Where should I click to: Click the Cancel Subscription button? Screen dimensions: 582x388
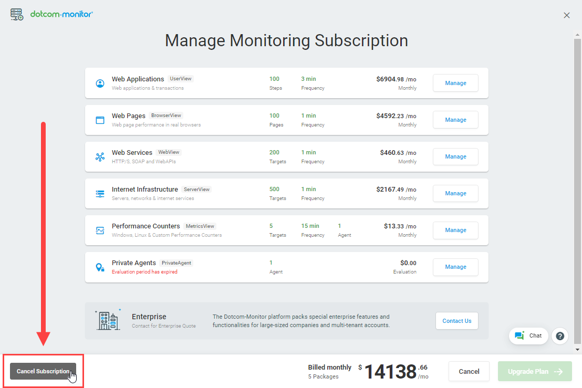(43, 371)
